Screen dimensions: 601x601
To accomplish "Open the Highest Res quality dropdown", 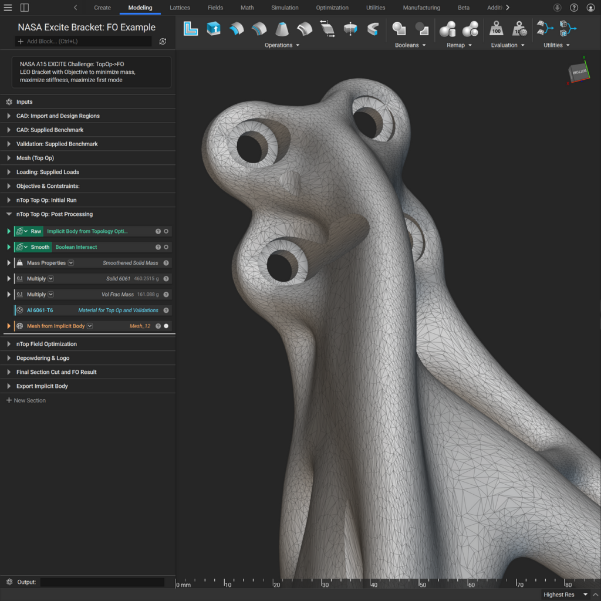I will (565, 595).
